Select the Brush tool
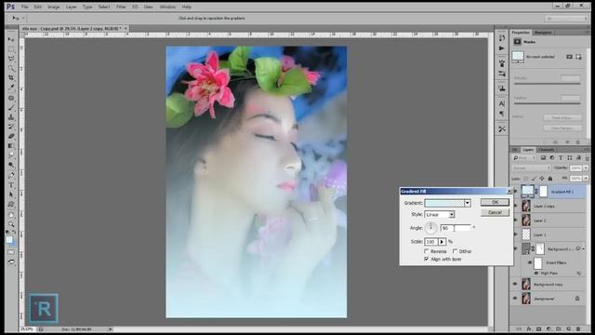The image size is (595, 335). pos(11,108)
